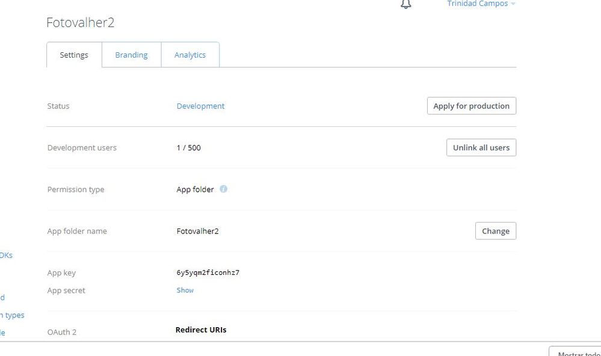Select the App folder name value Fotovalher2
Screen dimensions: 601x356
tap(197, 231)
